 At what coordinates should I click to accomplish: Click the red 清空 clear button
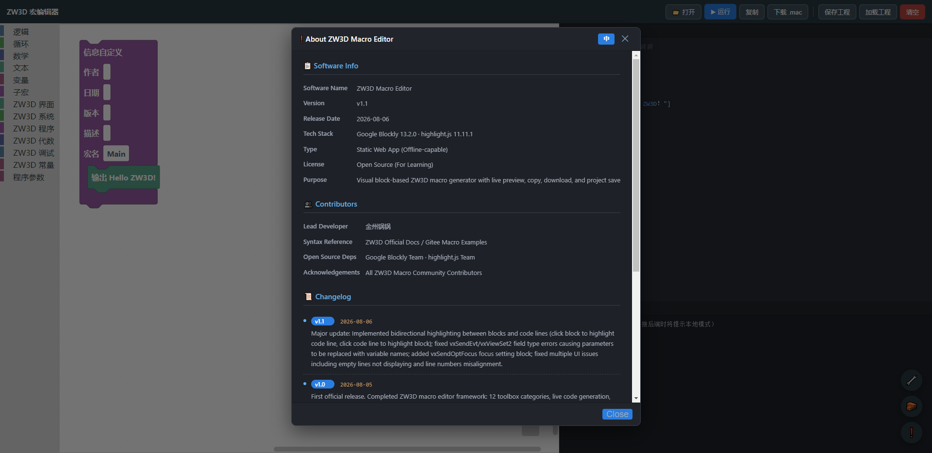(913, 12)
